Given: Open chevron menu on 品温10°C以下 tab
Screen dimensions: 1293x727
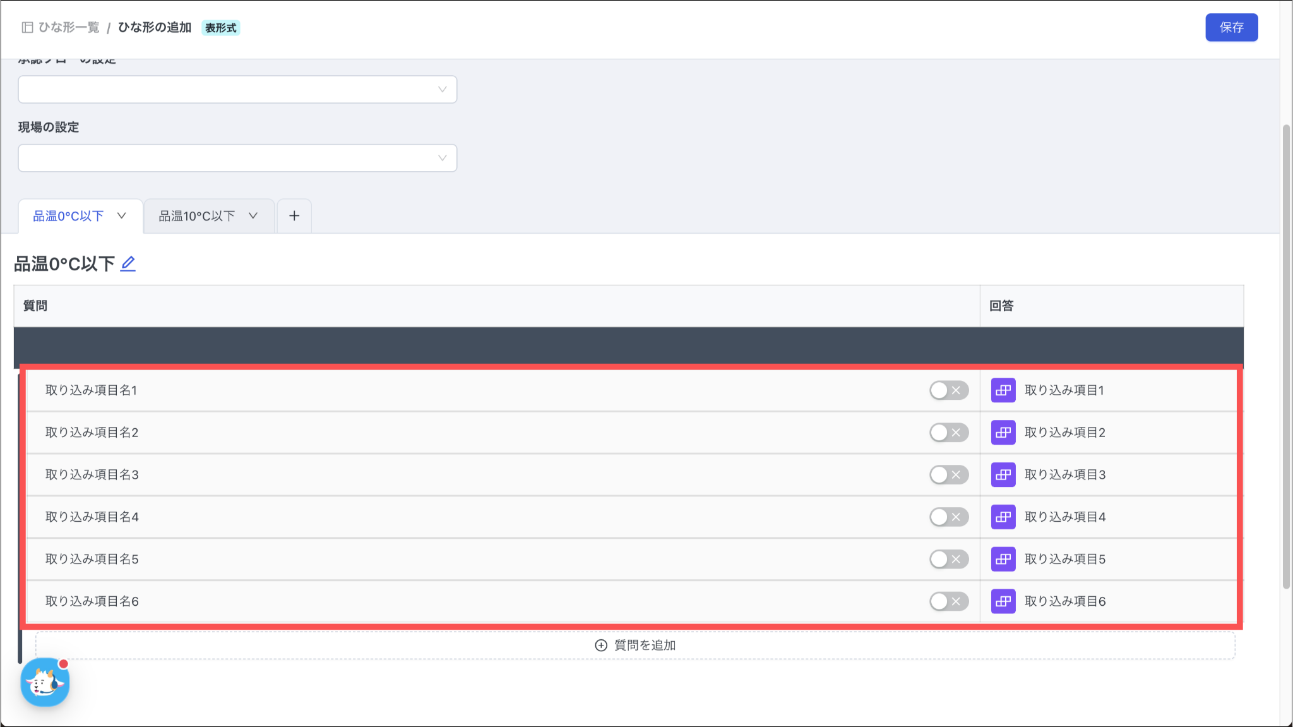Looking at the screenshot, I should 253,216.
